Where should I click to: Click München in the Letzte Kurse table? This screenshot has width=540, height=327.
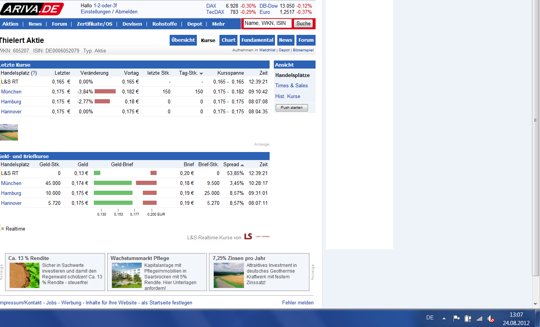click(x=11, y=92)
